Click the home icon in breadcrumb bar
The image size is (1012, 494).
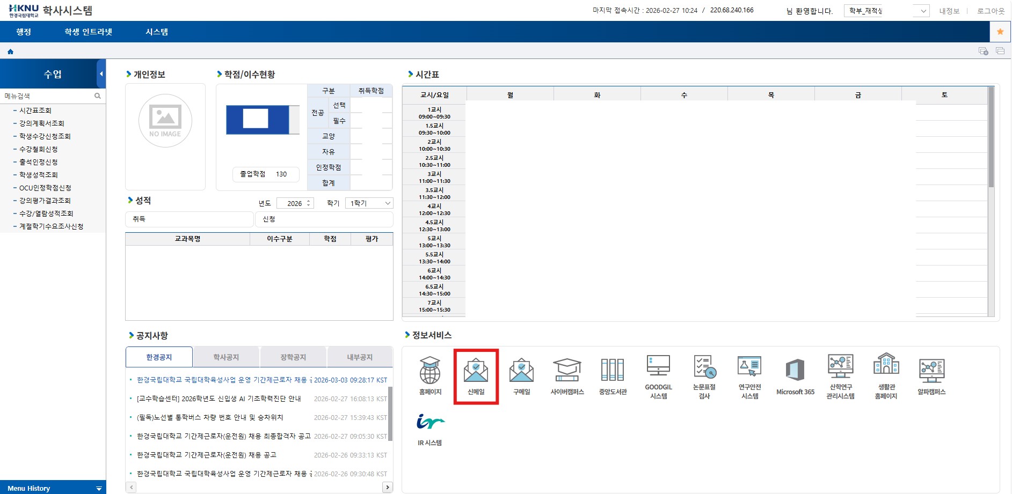pos(10,51)
